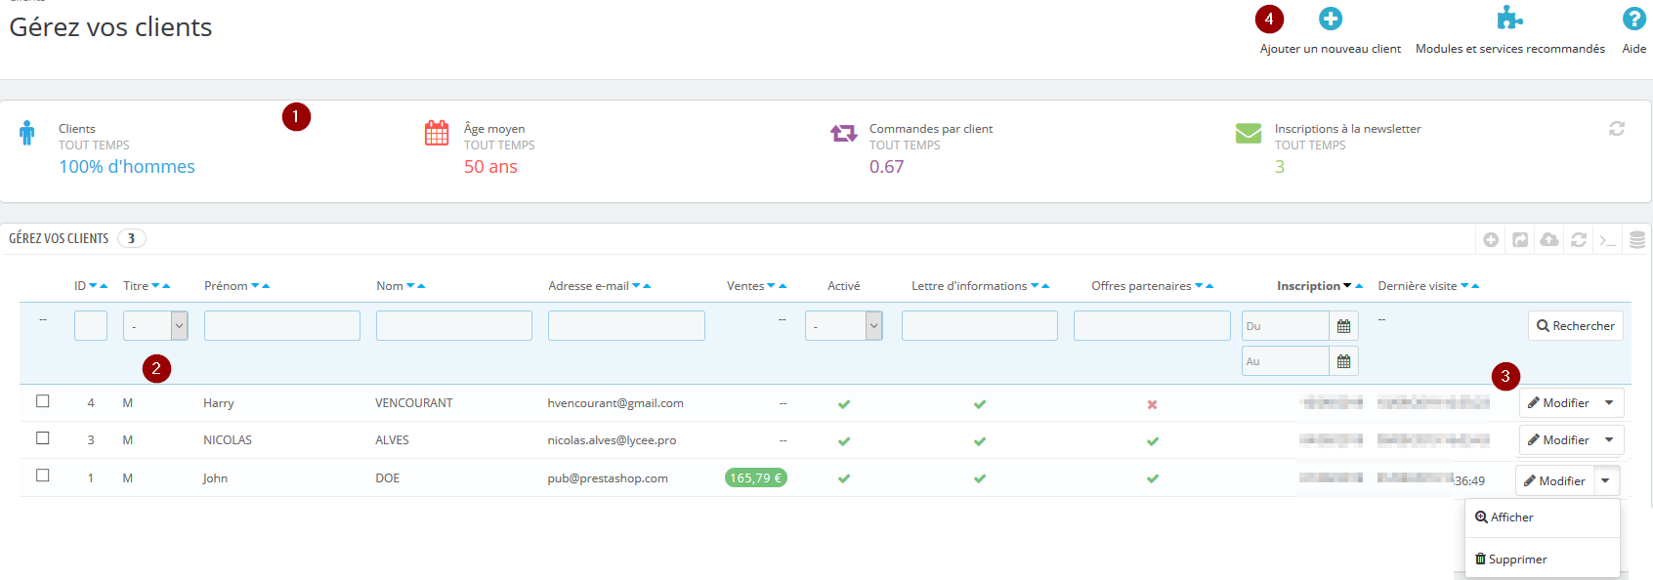Select the checkbox for client NICOLAS
The image size is (1653, 580).
(x=43, y=438)
